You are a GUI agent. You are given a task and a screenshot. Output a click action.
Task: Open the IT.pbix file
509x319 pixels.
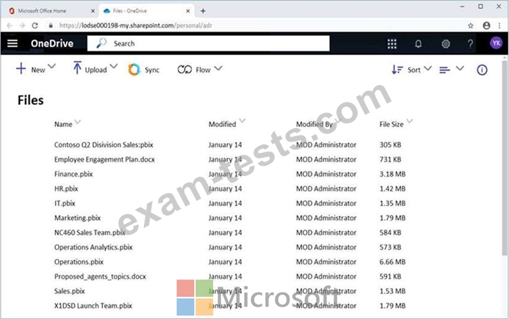coord(65,203)
